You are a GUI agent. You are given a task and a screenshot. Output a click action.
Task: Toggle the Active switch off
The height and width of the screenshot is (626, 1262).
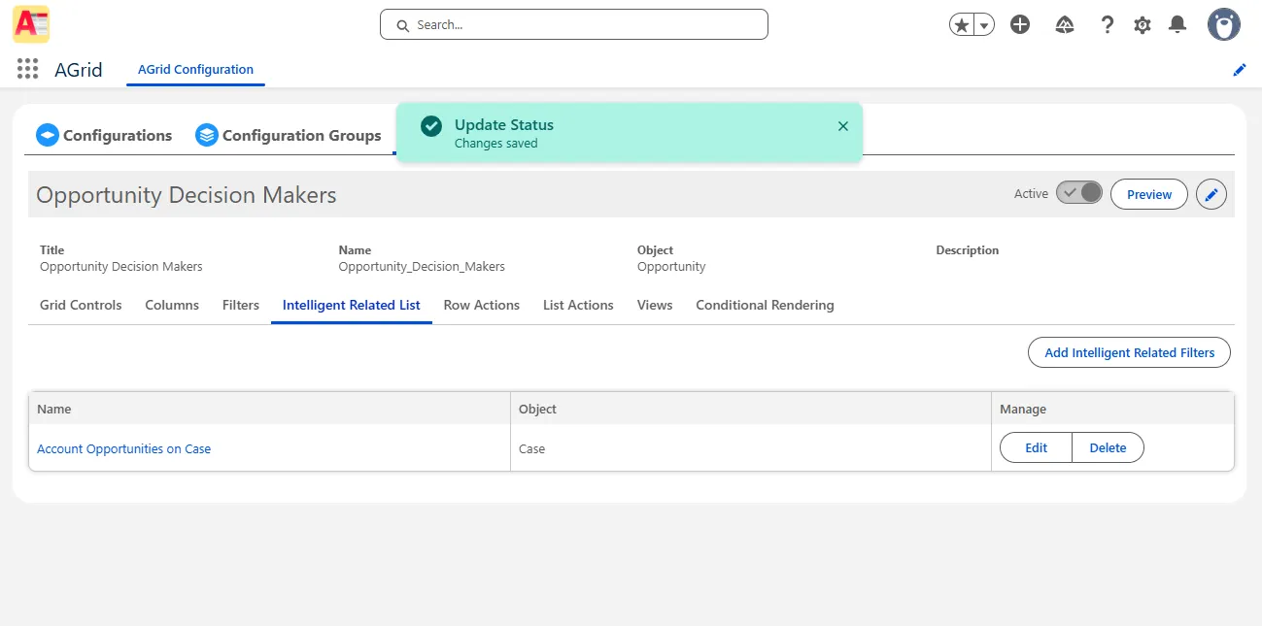1079,193
